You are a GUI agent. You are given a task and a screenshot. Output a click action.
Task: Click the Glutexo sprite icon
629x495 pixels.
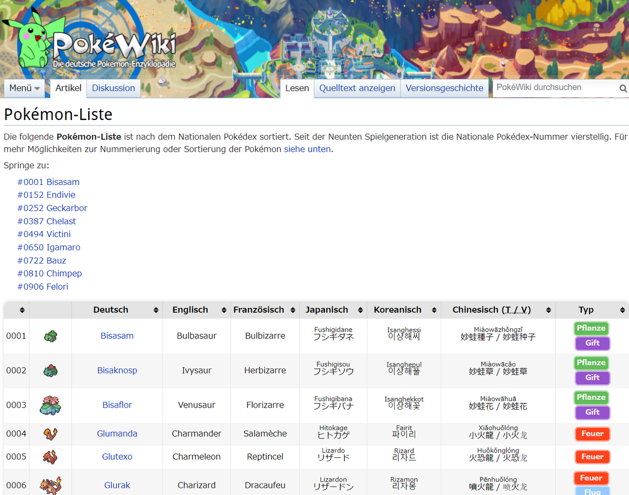(x=51, y=457)
